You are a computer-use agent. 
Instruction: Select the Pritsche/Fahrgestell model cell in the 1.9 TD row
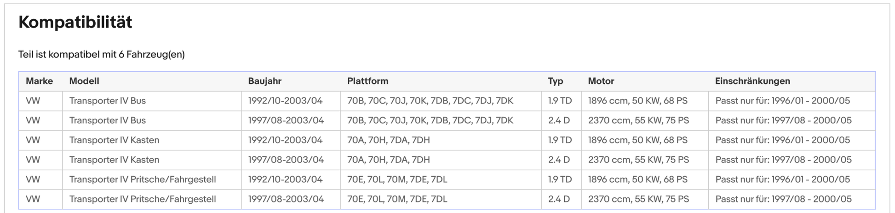[x=142, y=180]
